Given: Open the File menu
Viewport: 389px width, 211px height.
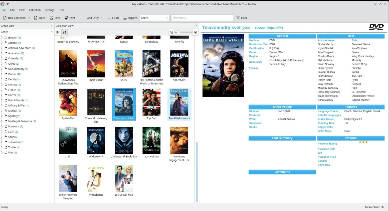Looking at the screenshot, I should (x=4, y=10).
